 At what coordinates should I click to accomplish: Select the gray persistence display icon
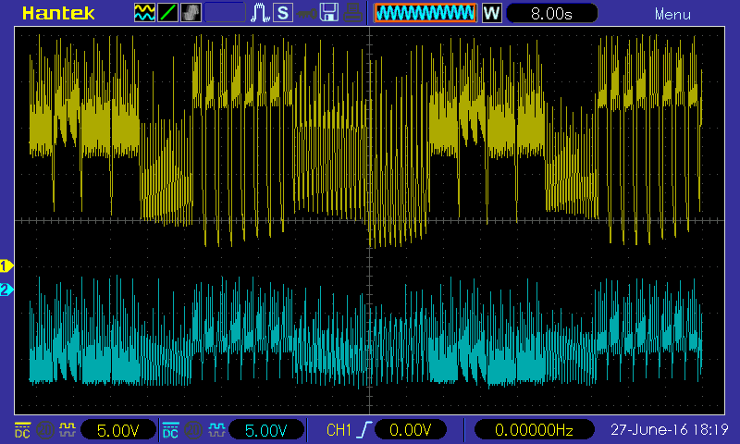tap(191, 13)
